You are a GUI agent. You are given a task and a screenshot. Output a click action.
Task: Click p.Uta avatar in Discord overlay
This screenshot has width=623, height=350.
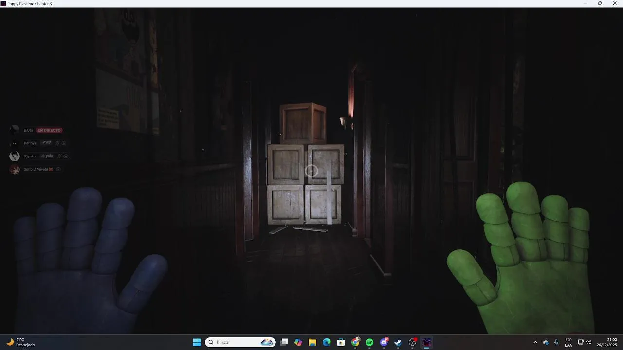(x=15, y=130)
